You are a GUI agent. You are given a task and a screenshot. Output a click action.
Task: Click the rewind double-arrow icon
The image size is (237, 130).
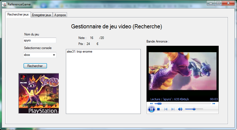[151, 104]
